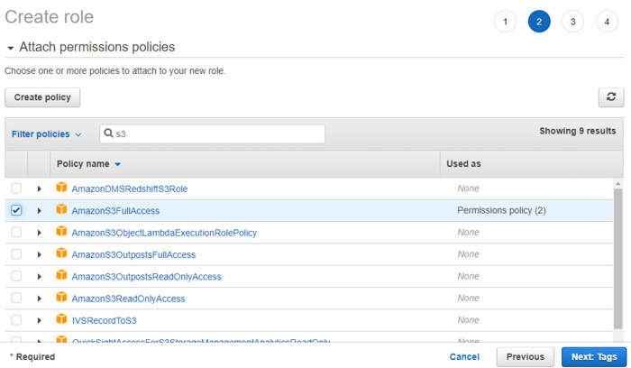Click the 'None' value for AmazonDMSRedshiftS3Role
Screen dimensions: 631x368
pyautogui.click(x=468, y=189)
